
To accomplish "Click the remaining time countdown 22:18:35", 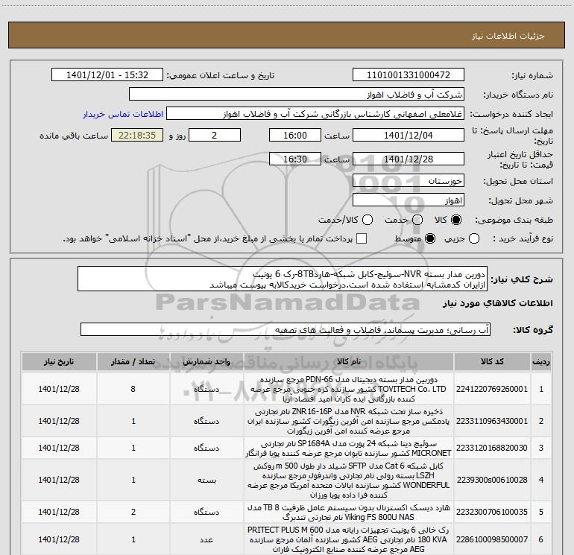I will [137, 135].
